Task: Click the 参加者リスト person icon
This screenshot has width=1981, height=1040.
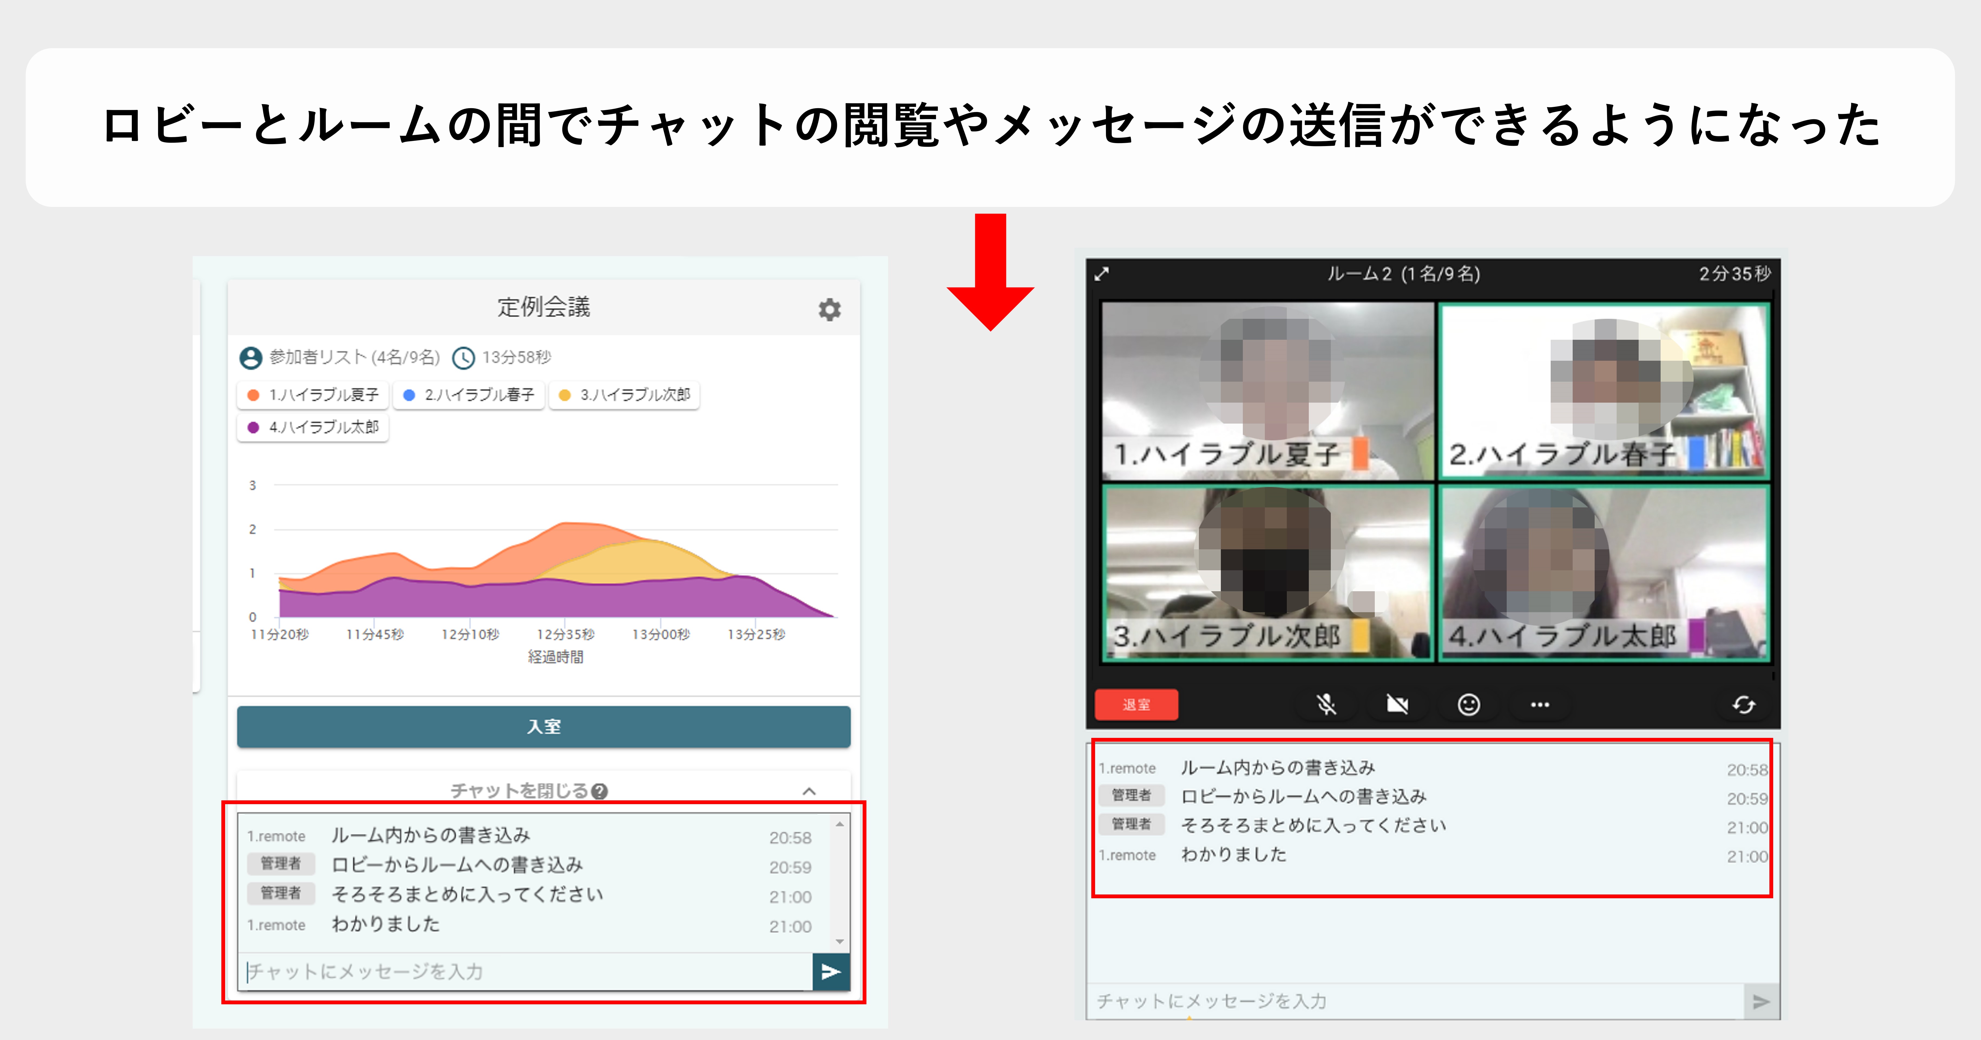Action: 251,358
